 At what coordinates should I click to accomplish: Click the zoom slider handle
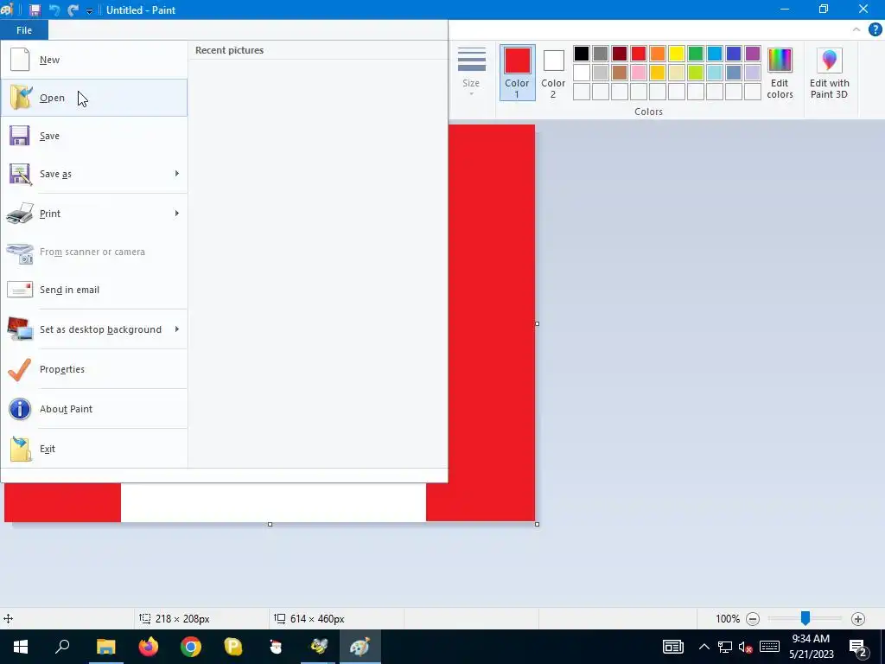[805, 618]
